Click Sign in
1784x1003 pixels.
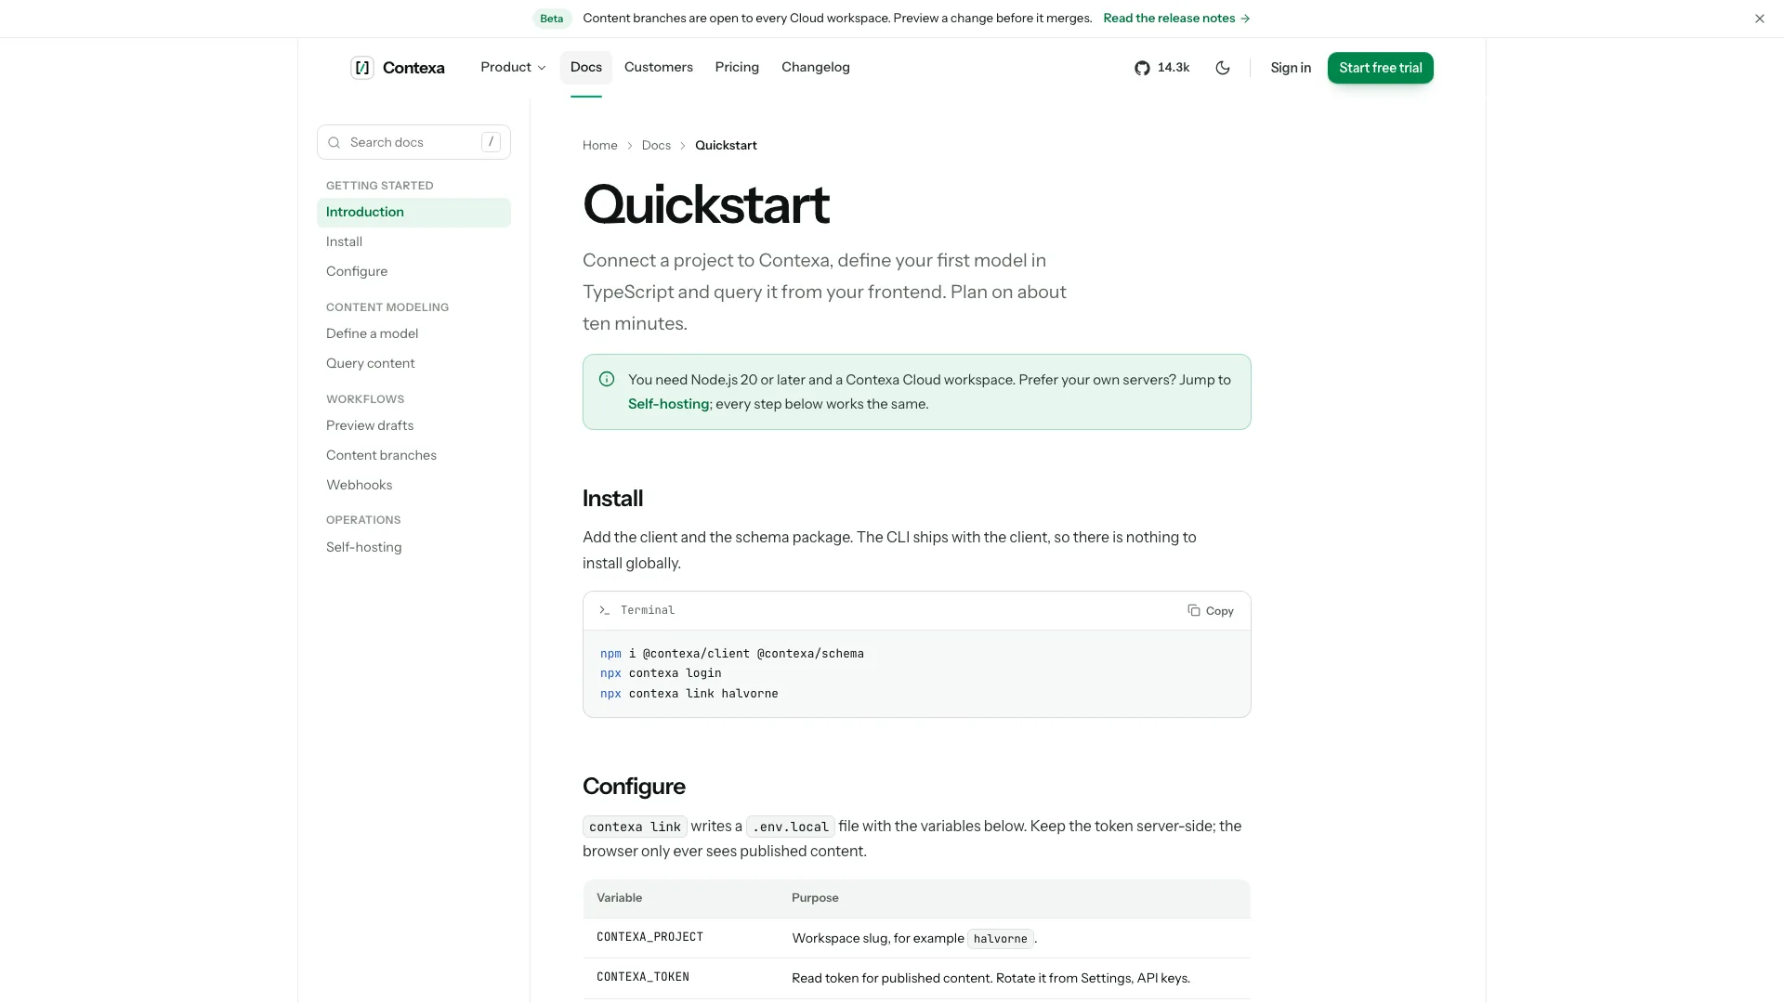pyautogui.click(x=1291, y=68)
